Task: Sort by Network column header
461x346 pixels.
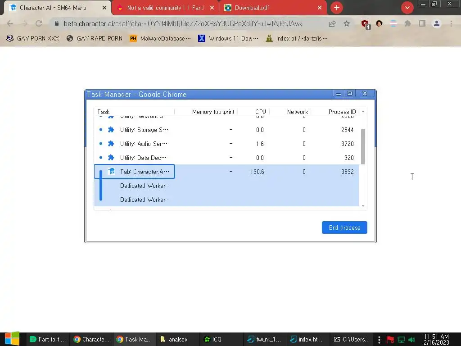Action: pyautogui.click(x=298, y=112)
